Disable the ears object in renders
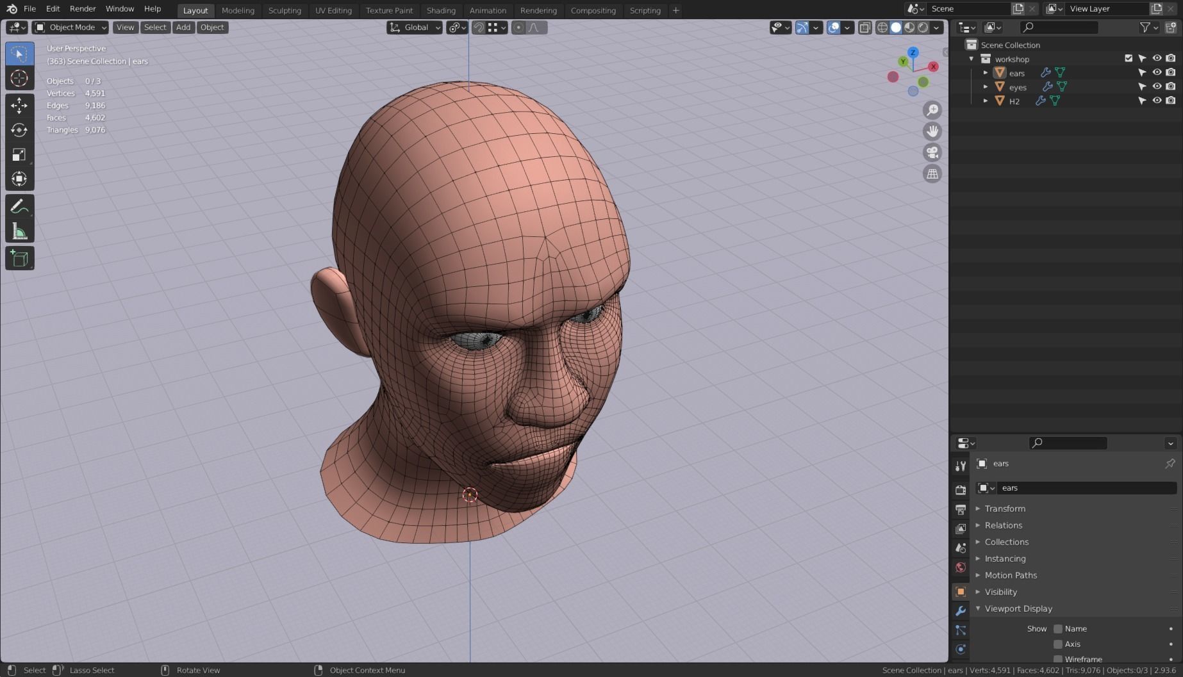 click(x=1171, y=72)
